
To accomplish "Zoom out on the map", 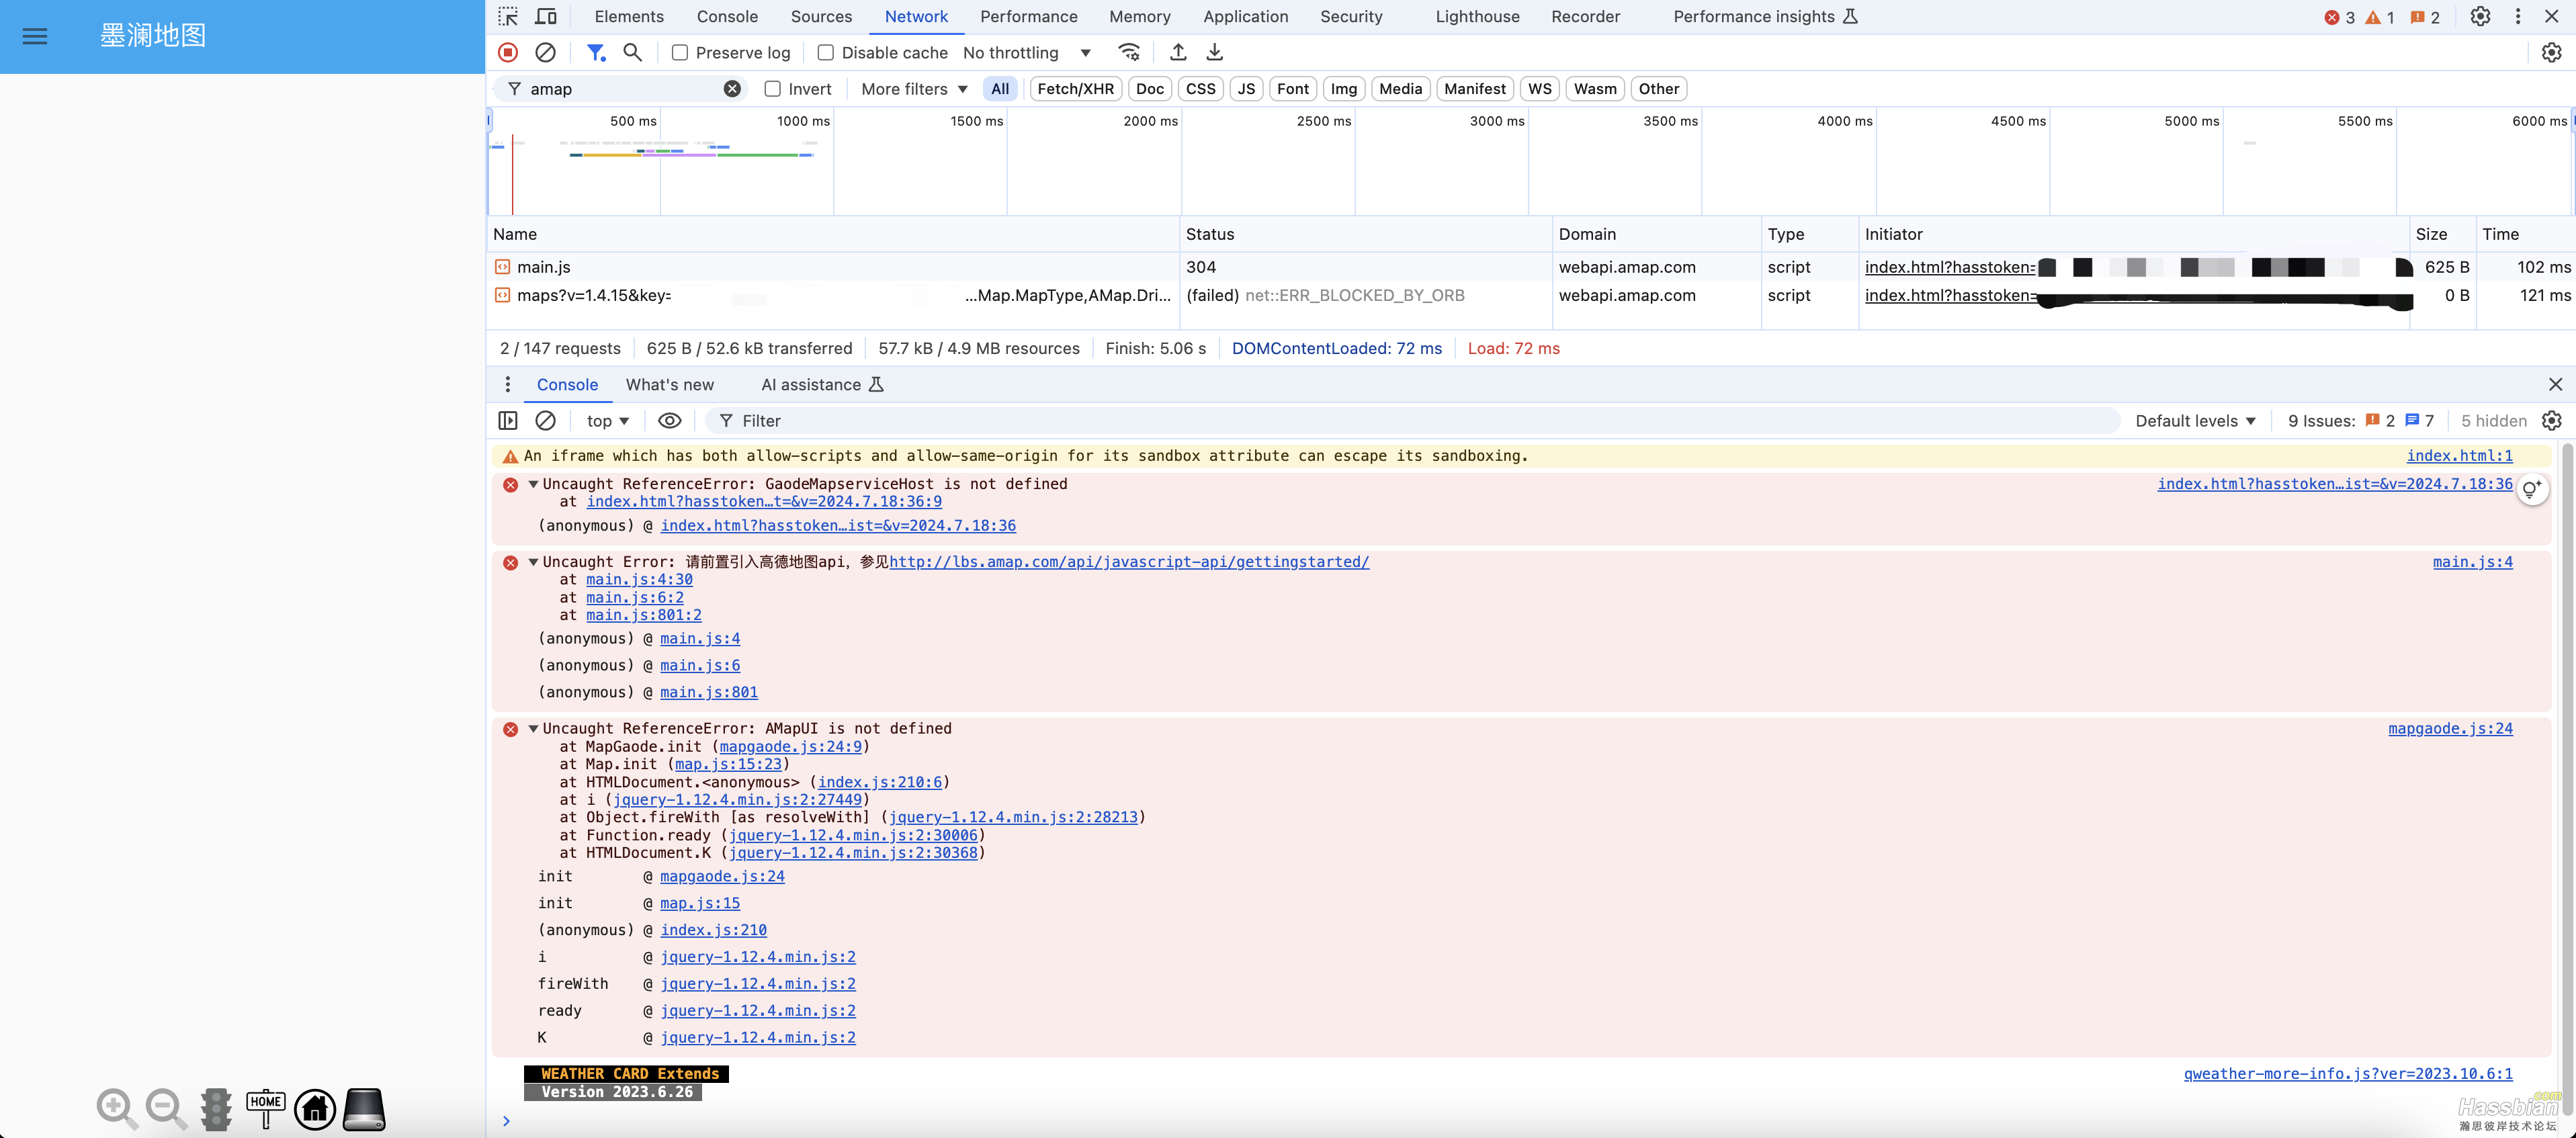I will point(166,1109).
